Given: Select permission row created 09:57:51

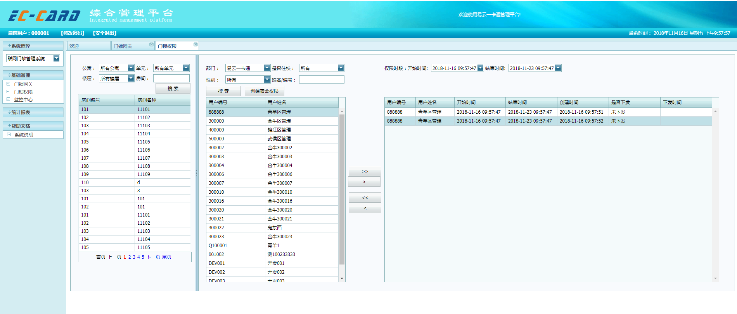Looking at the screenshot, I should [548, 112].
